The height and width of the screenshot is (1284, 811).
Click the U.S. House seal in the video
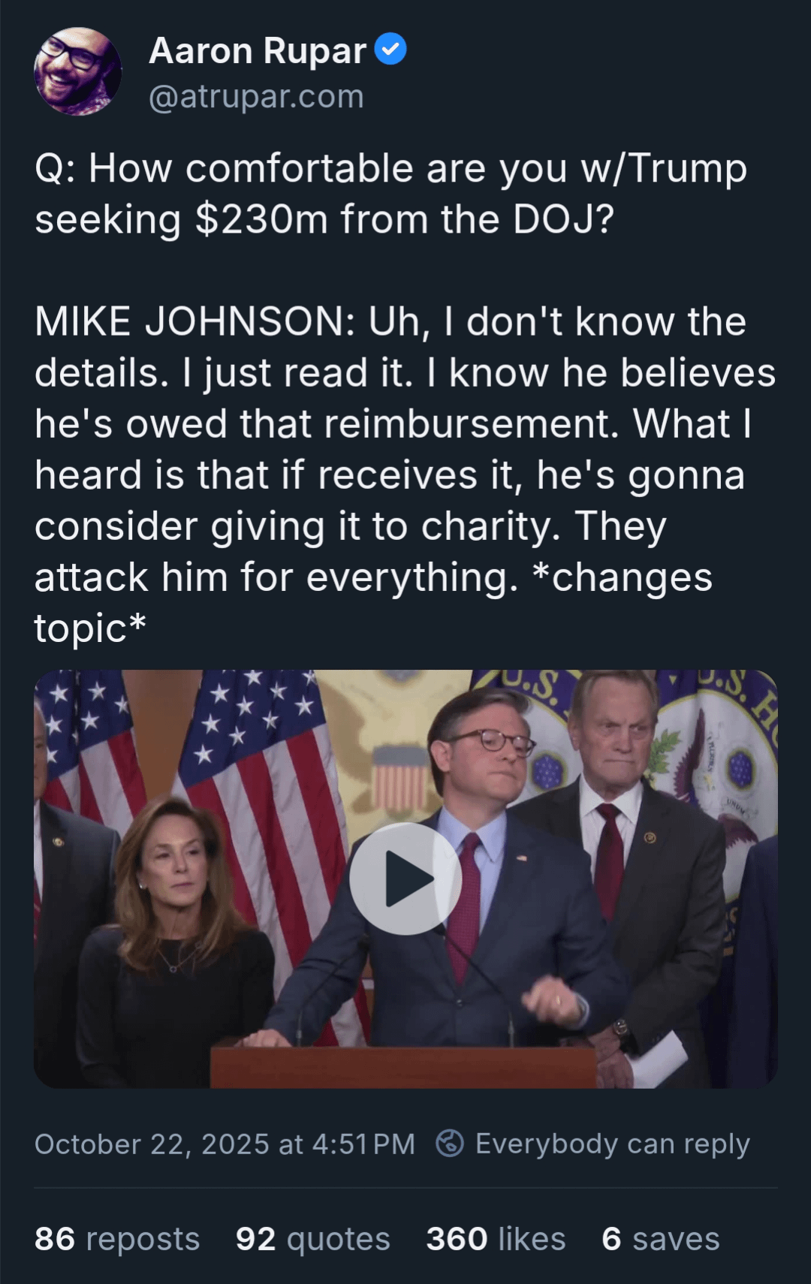coord(732,758)
